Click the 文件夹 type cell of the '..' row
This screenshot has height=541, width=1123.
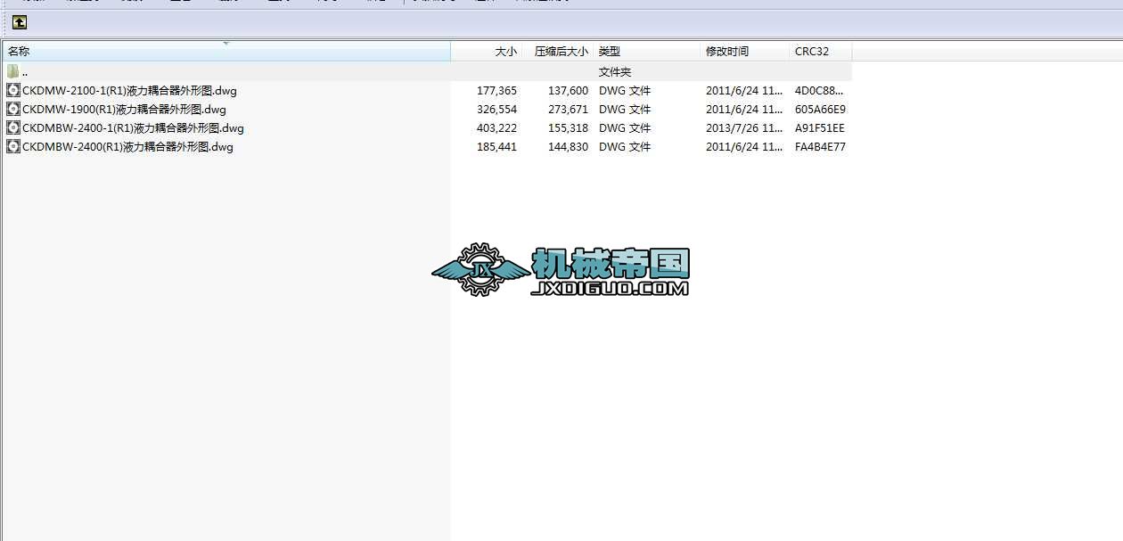(615, 71)
